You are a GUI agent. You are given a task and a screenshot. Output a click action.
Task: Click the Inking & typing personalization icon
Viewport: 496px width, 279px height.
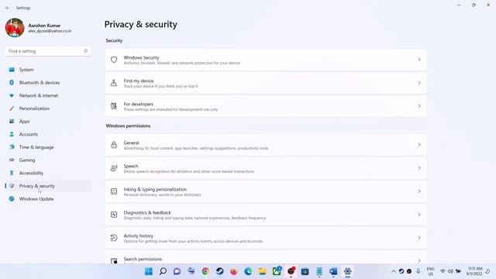(114, 191)
